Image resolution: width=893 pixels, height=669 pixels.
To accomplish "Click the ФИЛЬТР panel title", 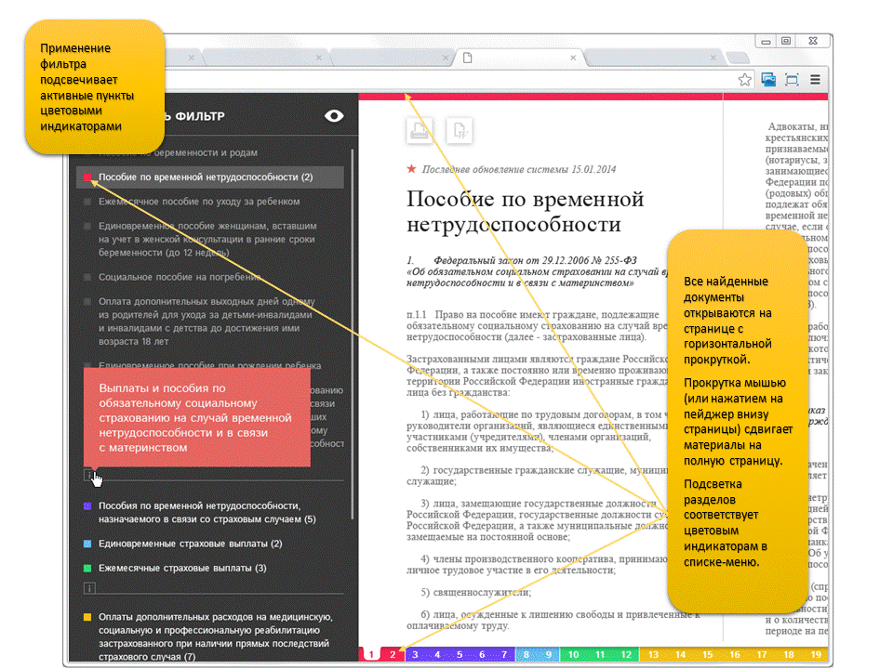I will (x=199, y=116).
